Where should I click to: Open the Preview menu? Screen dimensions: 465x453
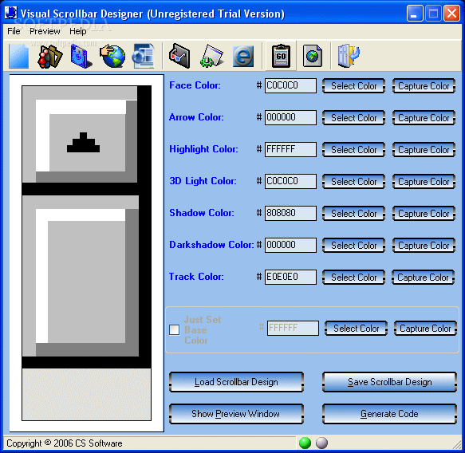(45, 31)
